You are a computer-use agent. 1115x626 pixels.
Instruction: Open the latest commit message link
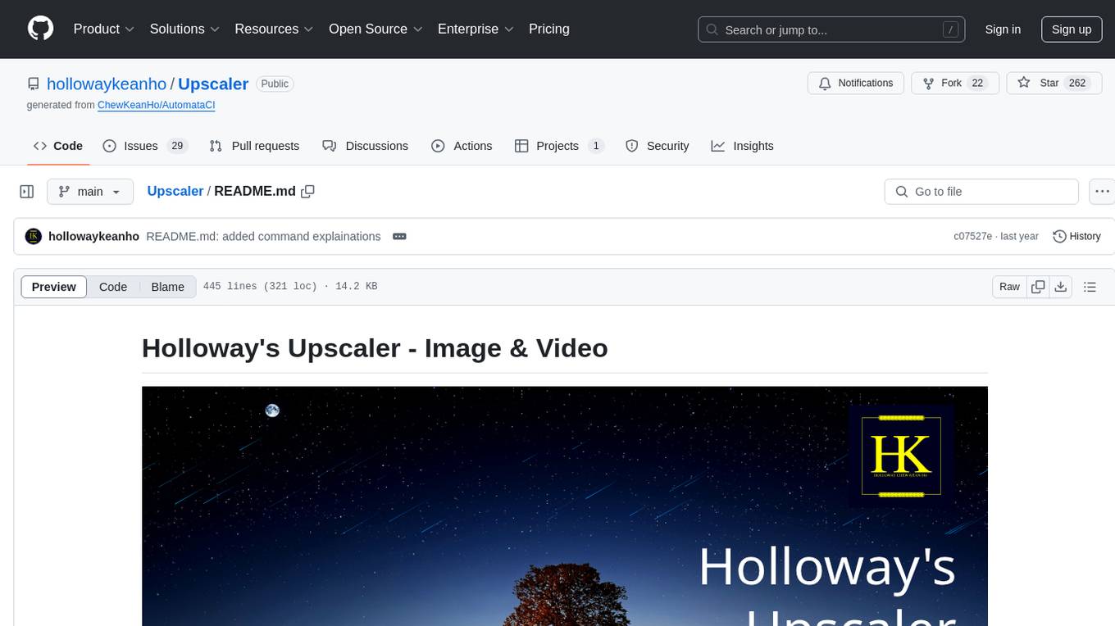(x=263, y=236)
